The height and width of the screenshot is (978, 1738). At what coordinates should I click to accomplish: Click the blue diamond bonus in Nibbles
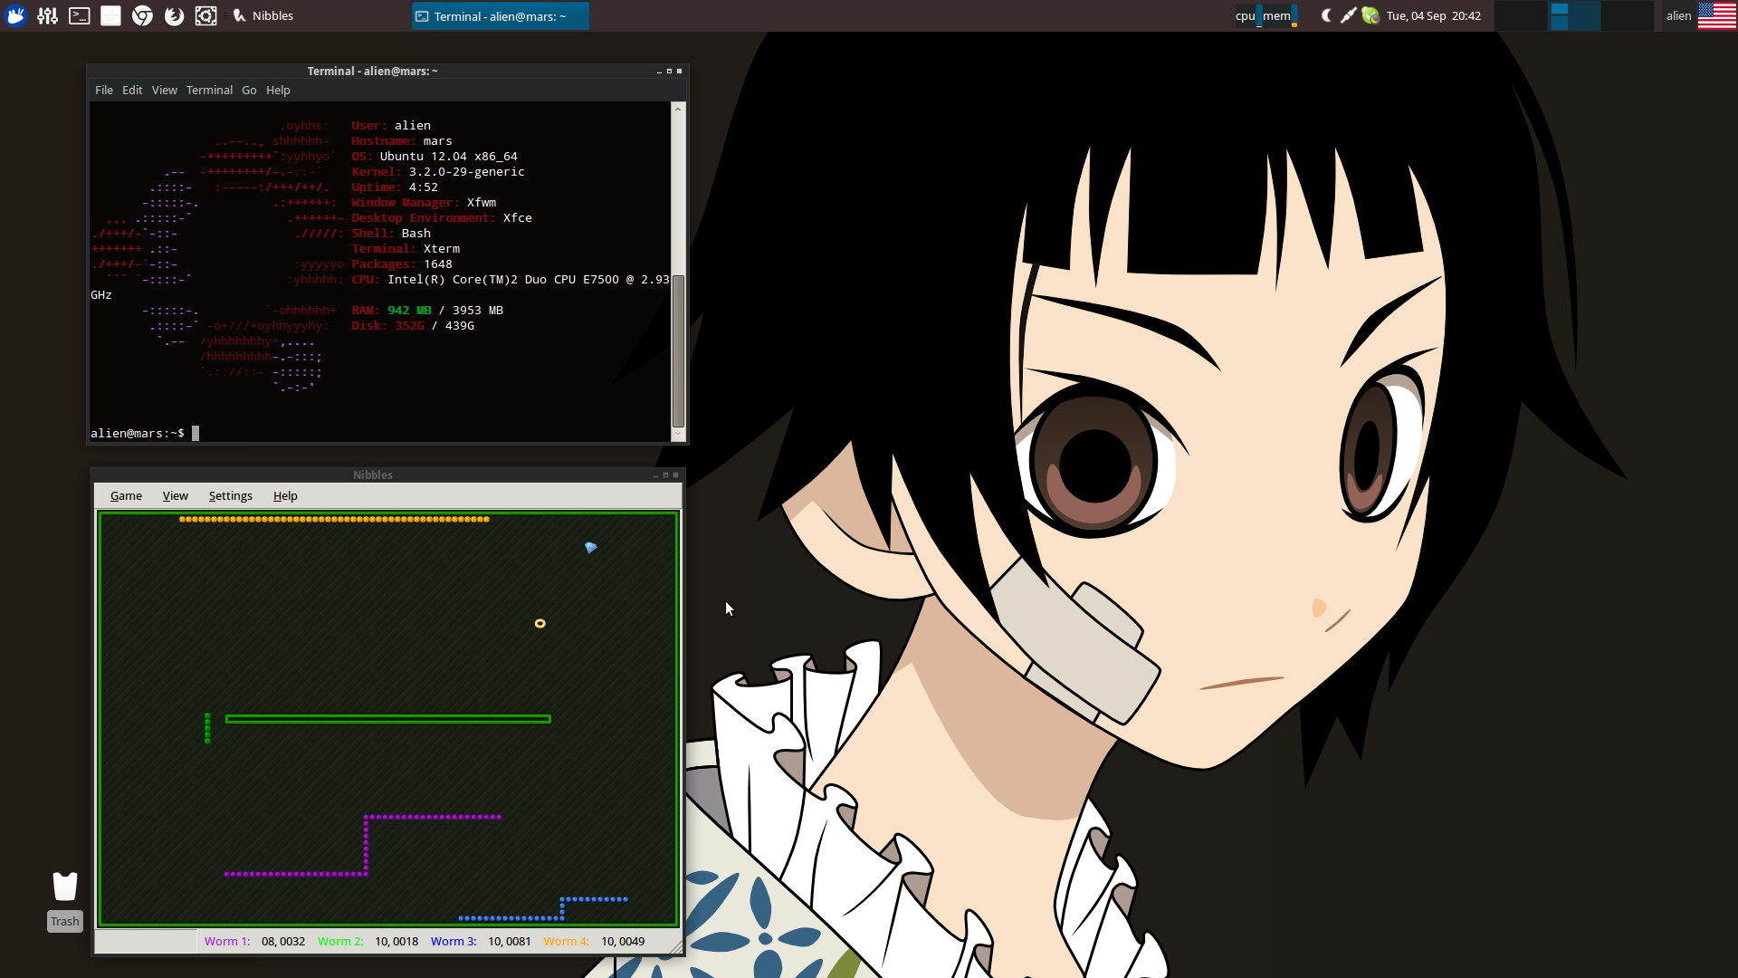(x=591, y=547)
